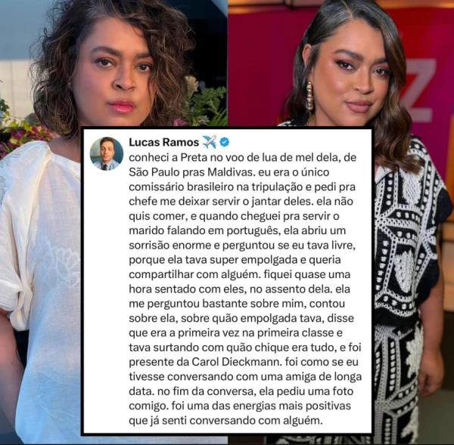Screen dimensions: 454x445
Task: Click the final line ending with alguém
Action: 225,420
